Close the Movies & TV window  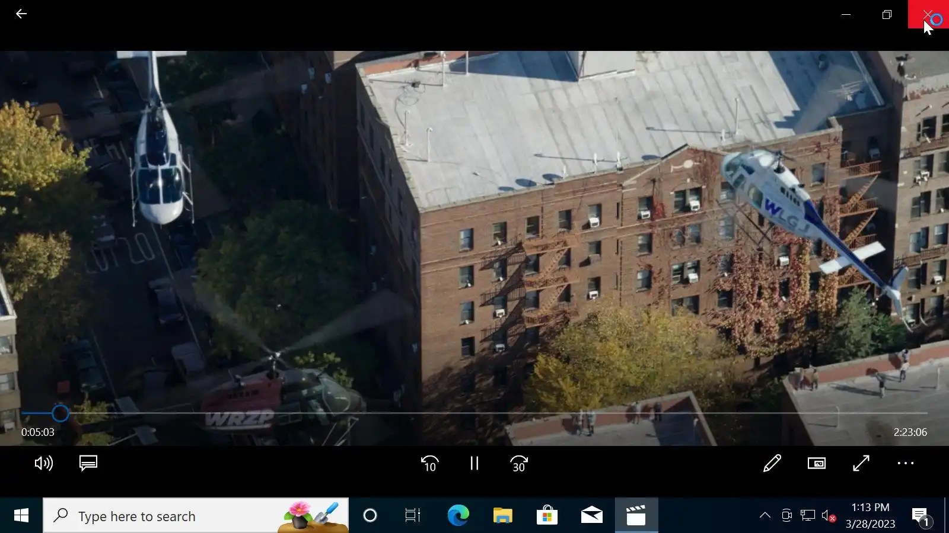[928, 14]
